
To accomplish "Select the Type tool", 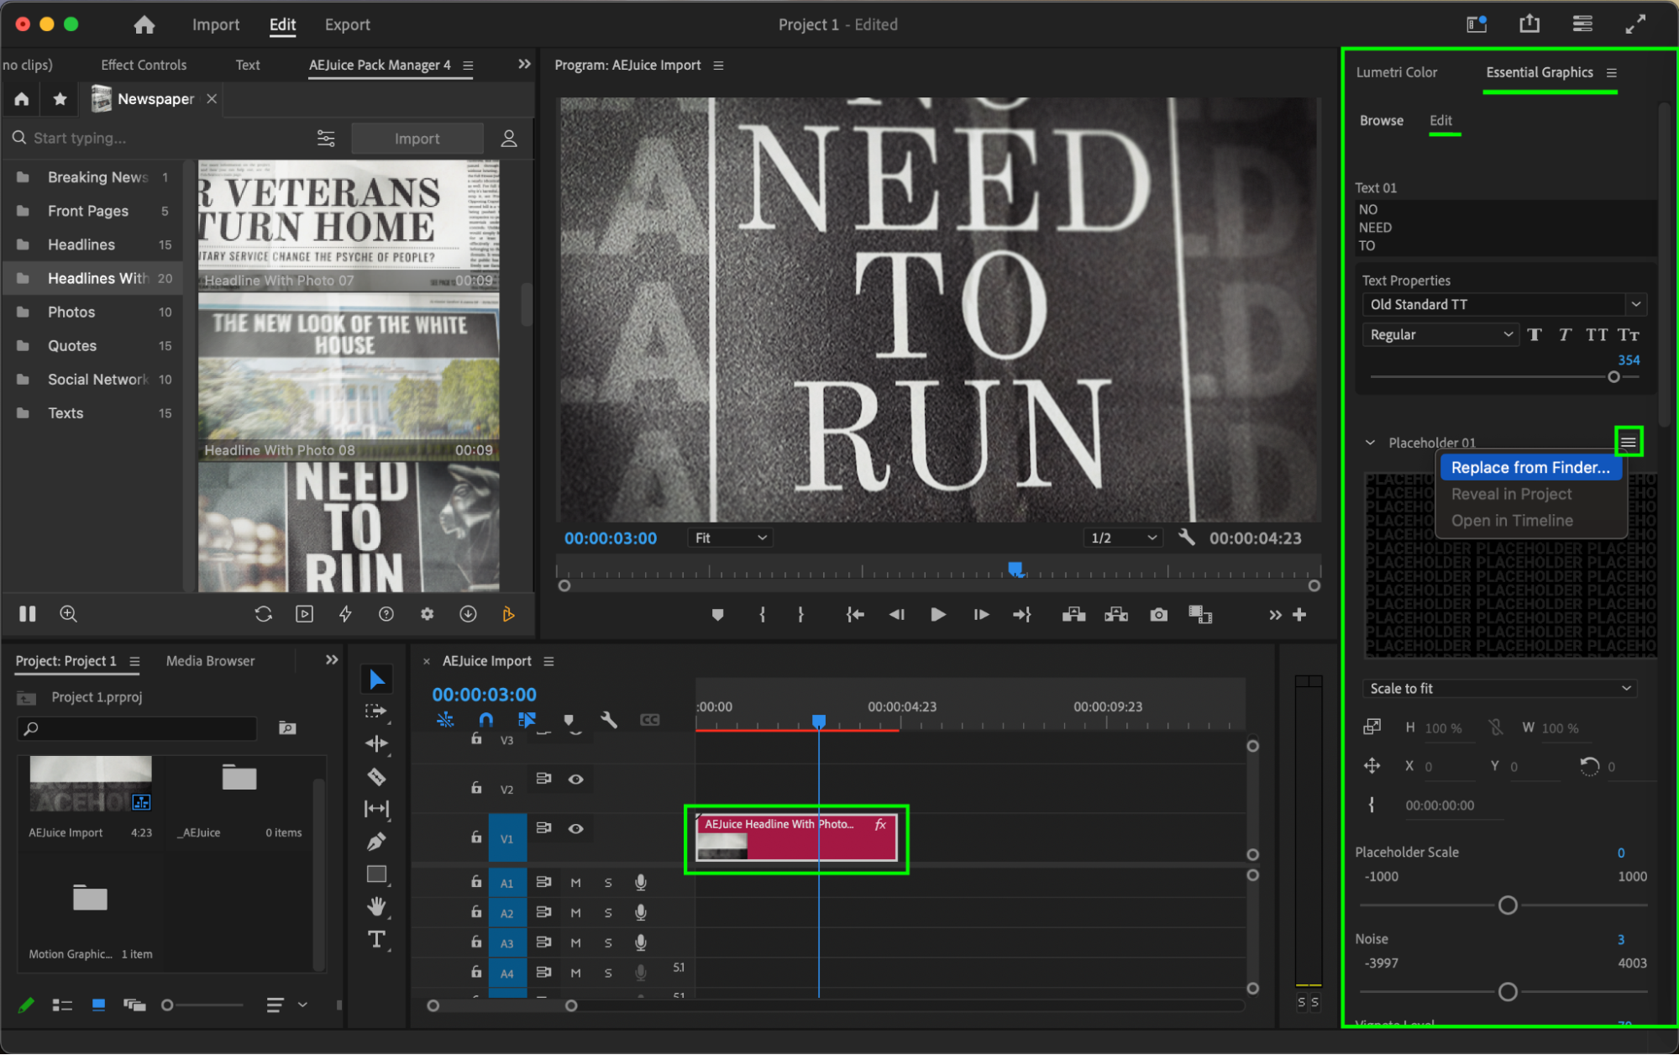I will pos(376,939).
